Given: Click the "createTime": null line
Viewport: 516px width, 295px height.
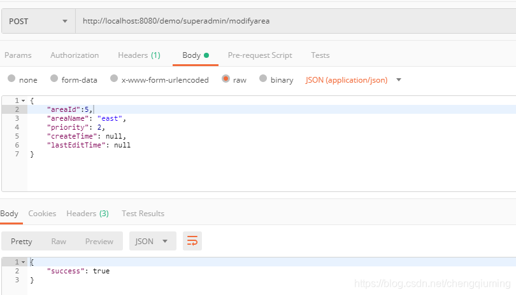Looking at the screenshot, I should pos(87,136).
